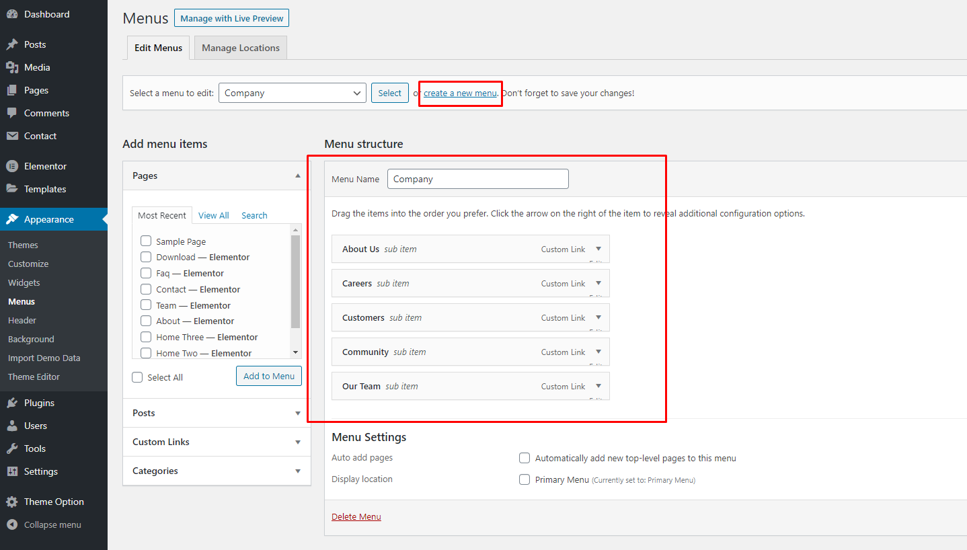Click the Comments speech bubble icon
The height and width of the screenshot is (550, 967).
pos(12,113)
